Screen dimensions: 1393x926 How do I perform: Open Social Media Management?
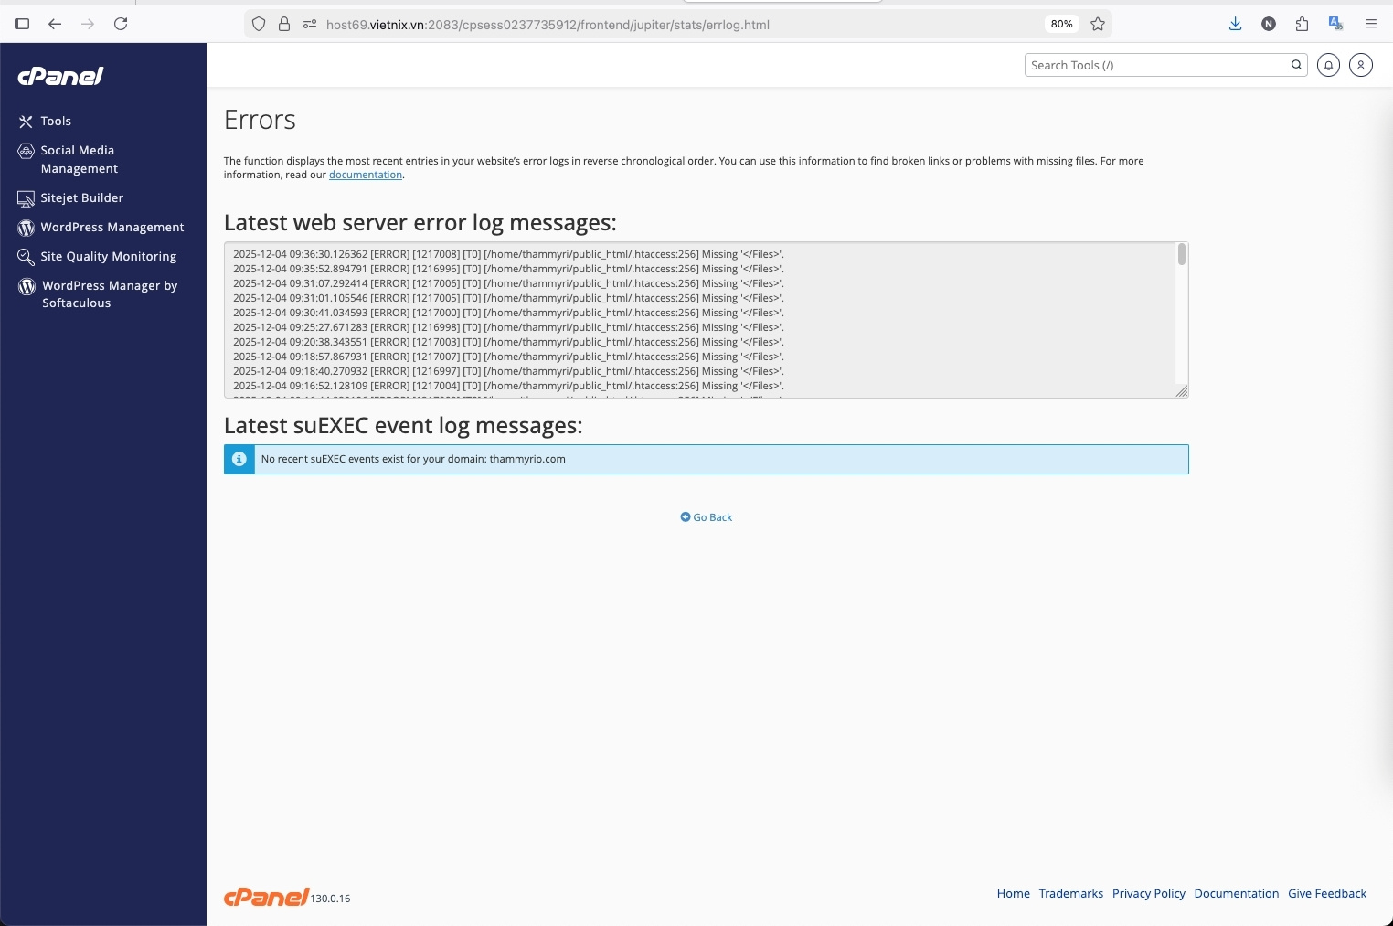78,159
